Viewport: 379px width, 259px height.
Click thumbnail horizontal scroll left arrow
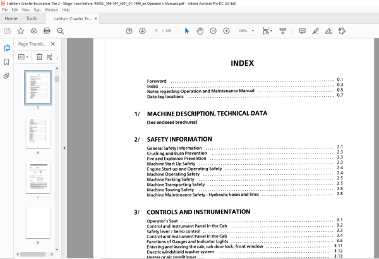[x=18, y=255]
